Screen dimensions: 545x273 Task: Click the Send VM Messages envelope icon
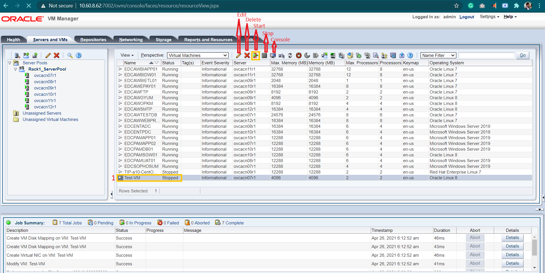pyautogui.click(x=367, y=55)
